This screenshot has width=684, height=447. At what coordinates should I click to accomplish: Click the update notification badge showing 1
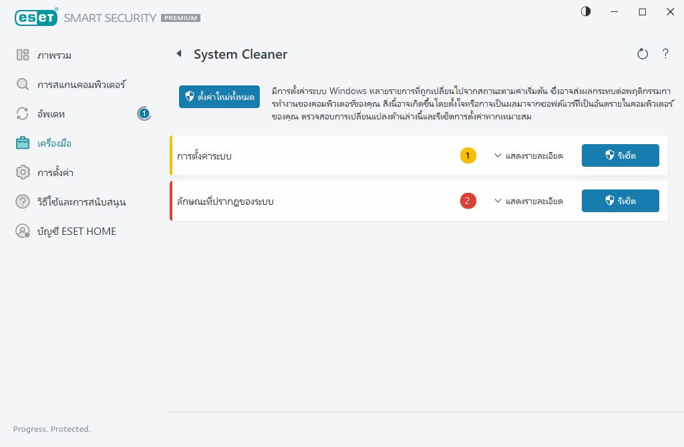click(x=144, y=113)
